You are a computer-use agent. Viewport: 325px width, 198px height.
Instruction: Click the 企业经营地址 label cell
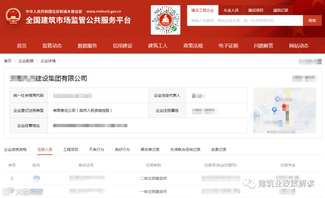coord(29,126)
